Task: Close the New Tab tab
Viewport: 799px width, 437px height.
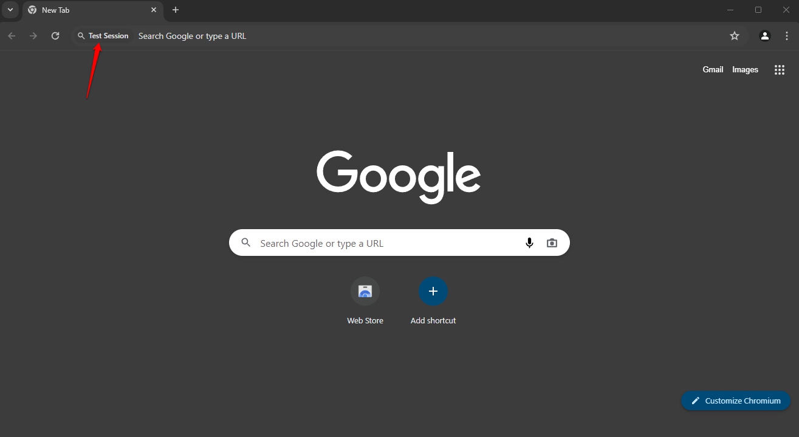Action: tap(154, 10)
